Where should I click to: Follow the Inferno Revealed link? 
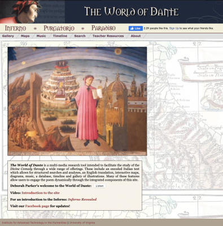[x=82, y=199]
